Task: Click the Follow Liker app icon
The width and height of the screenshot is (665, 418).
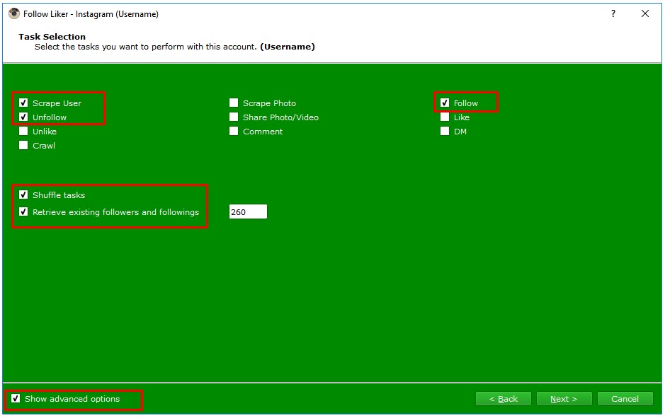Action: [x=14, y=13]
